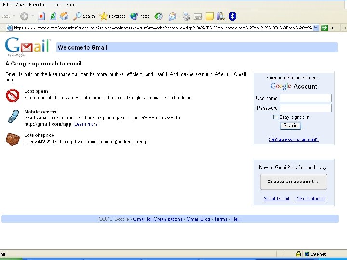Click the http://gmail.com/app text
Viewport: 347px width, 260px height.
48,124
